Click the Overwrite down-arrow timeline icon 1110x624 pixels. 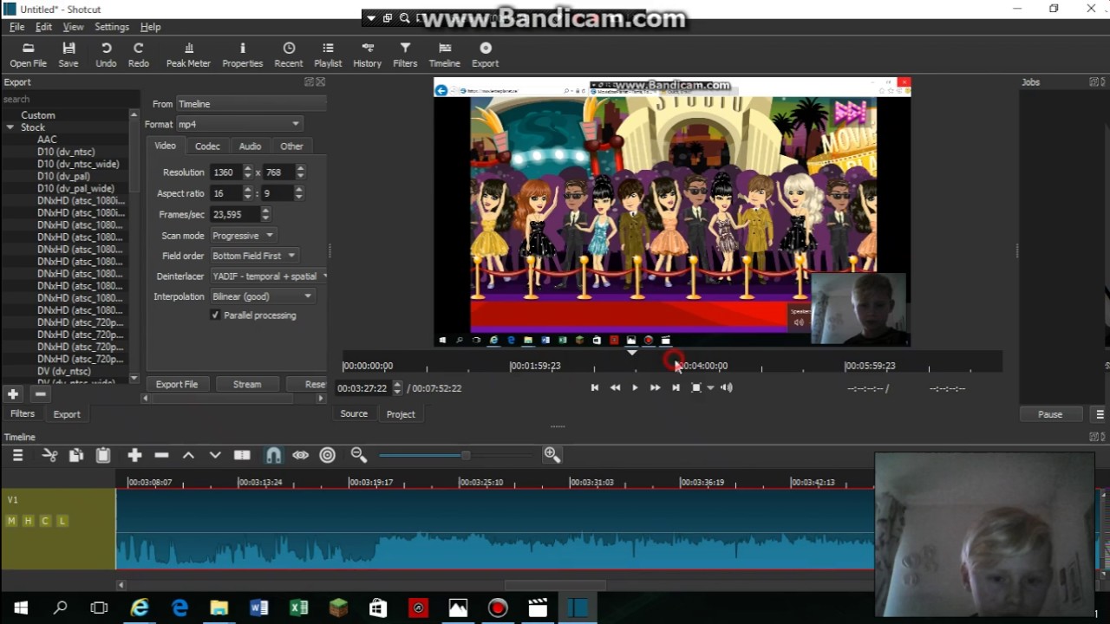pos(215,455)
